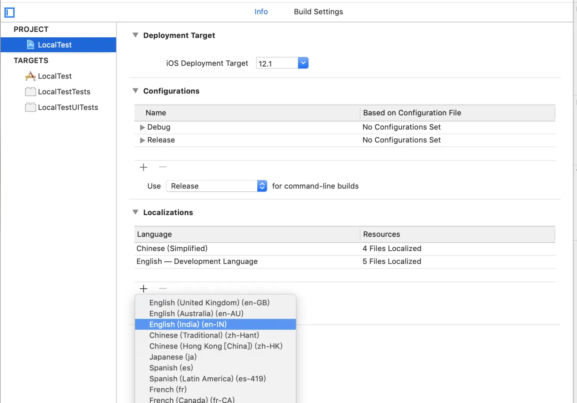Choose Spanish (Latin America) (es-419)
Screen dimensions: 577x403
pos(215,379)
